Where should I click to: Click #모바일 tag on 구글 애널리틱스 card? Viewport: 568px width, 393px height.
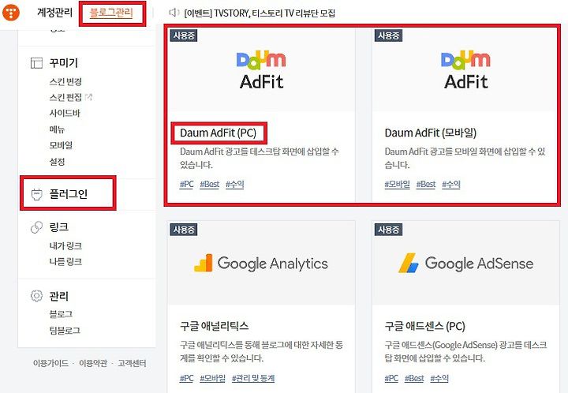tap(213, 378)
